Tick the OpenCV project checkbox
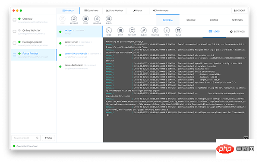The width and height of the screenshot is (259, 163). (x=15, y=20)
